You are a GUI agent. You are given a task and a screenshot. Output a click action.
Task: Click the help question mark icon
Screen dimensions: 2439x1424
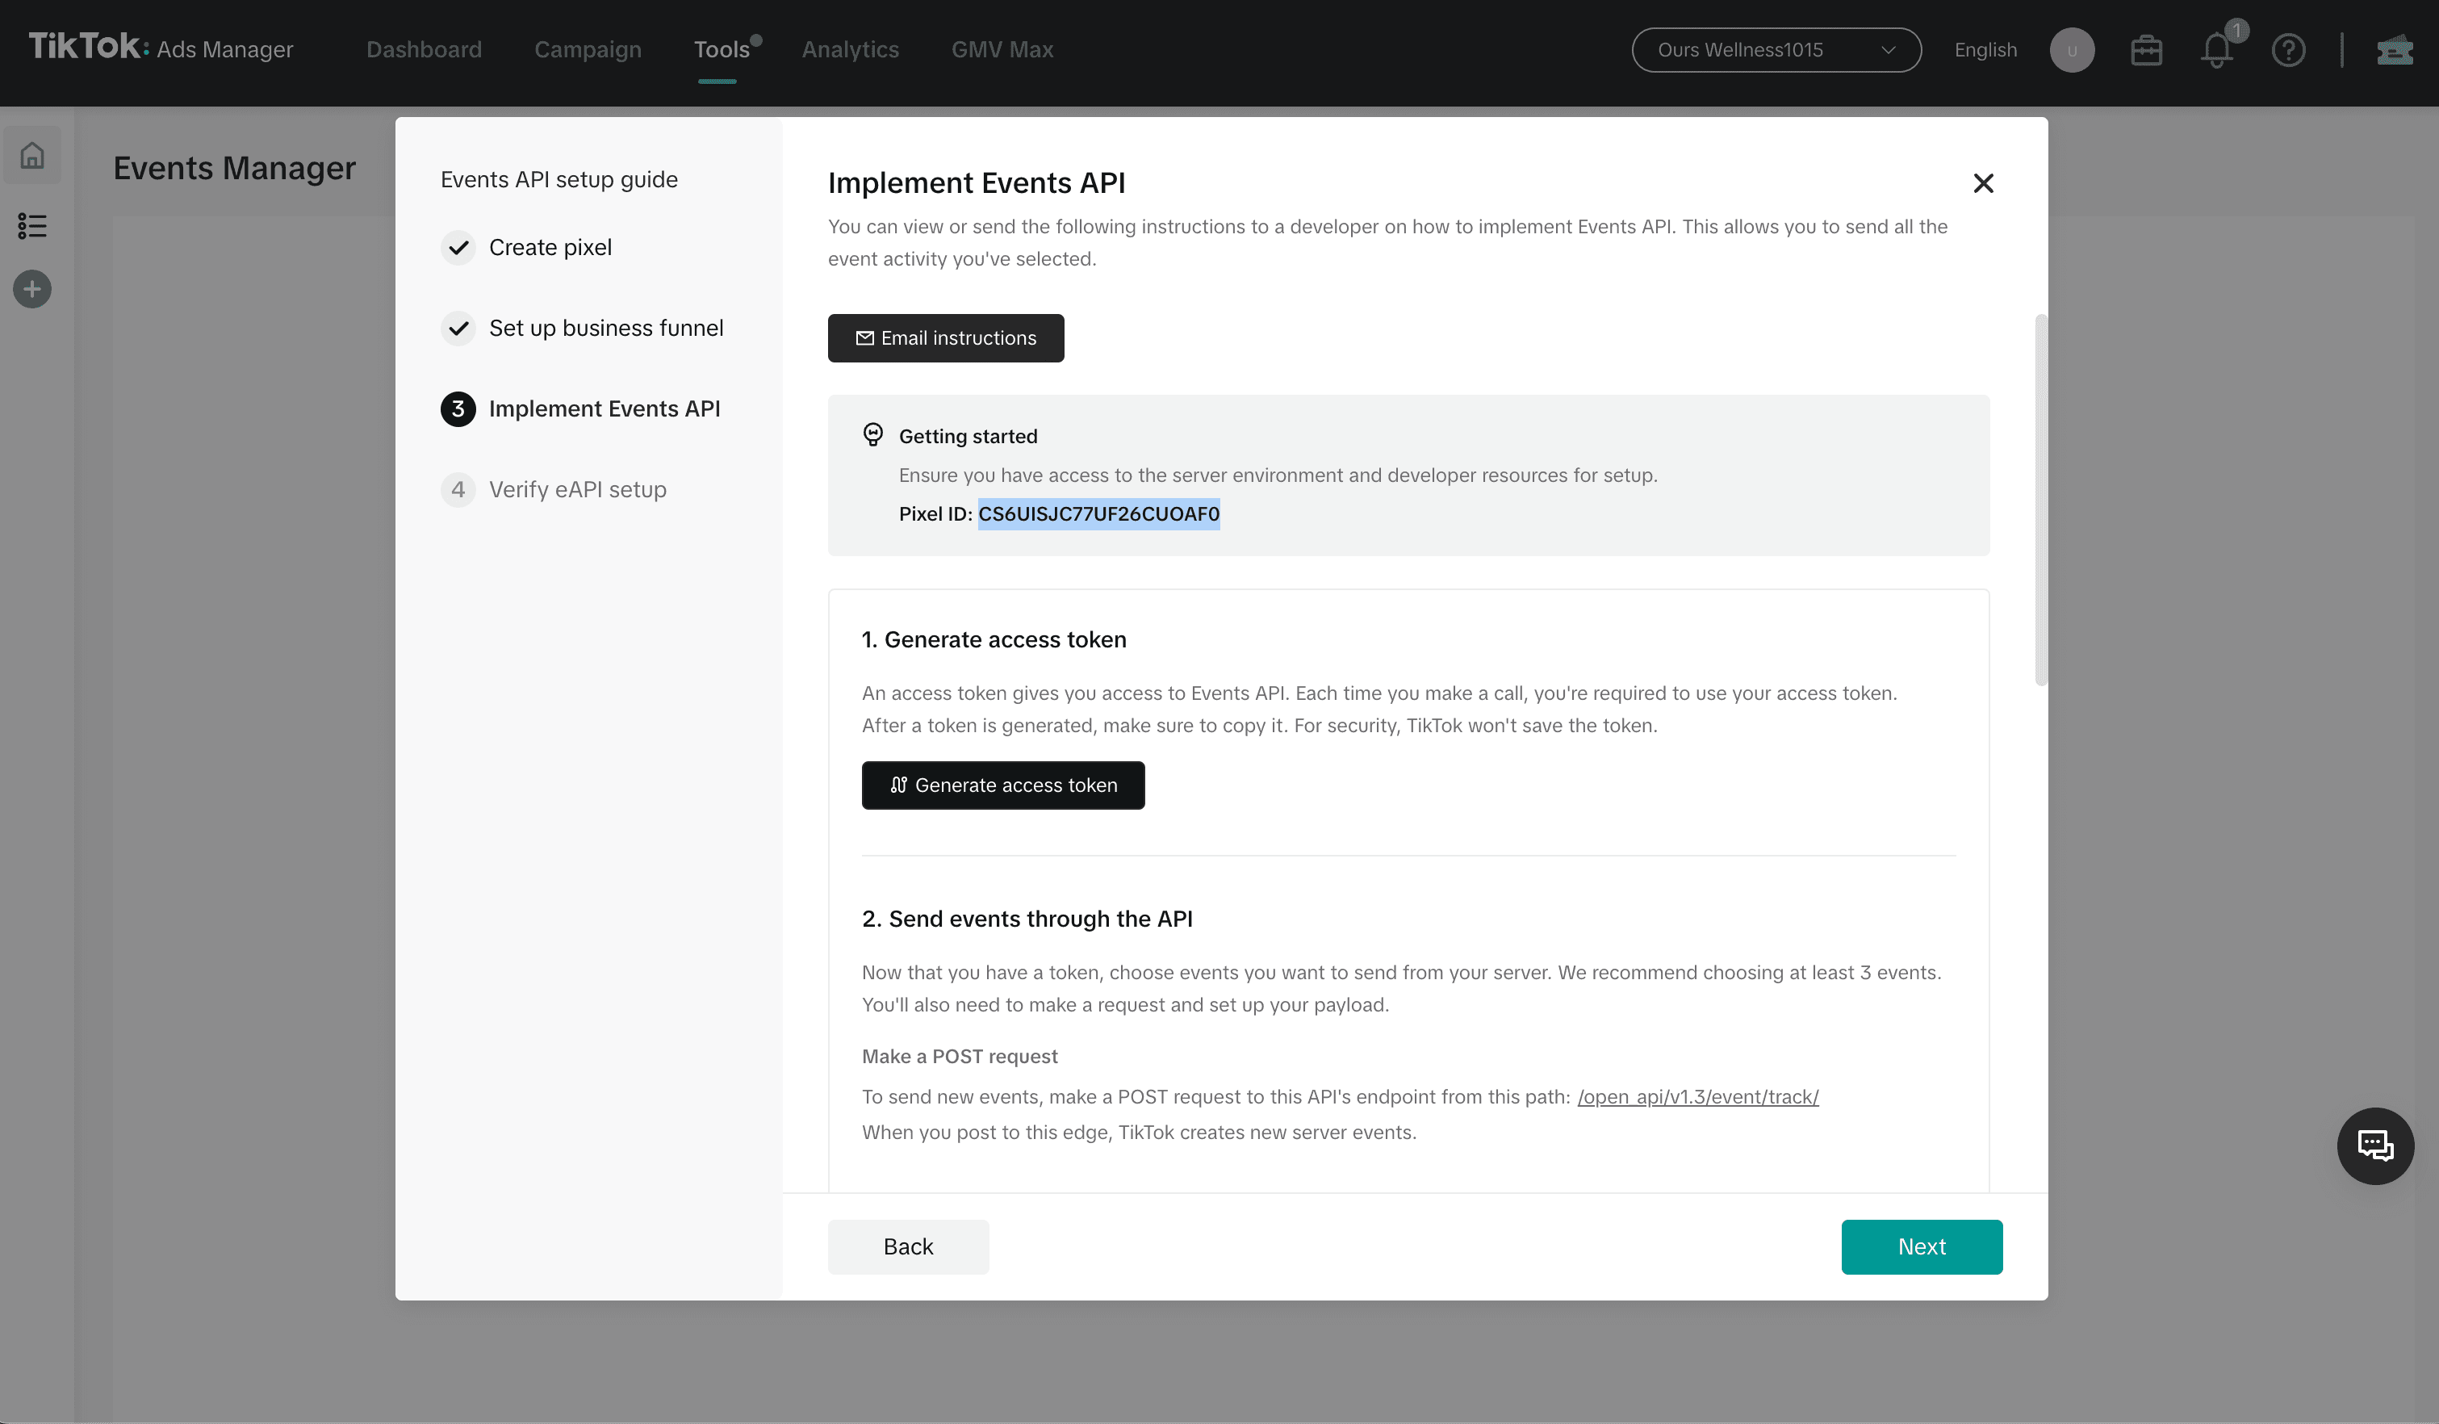[2288, 50]
